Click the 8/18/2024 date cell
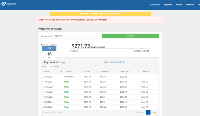 [48, 107]
